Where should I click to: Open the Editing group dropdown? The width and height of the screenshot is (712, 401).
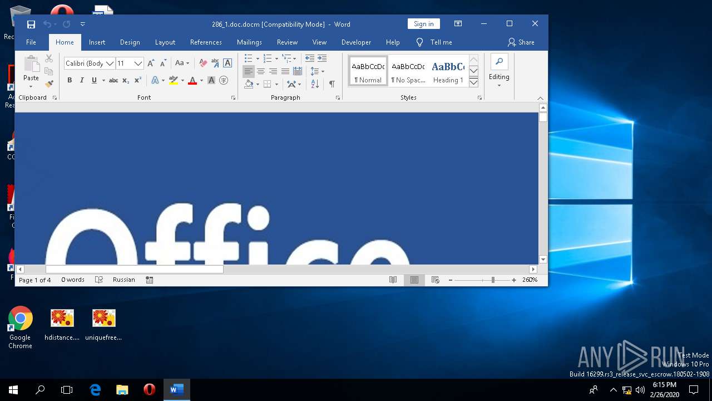[499, 71]
